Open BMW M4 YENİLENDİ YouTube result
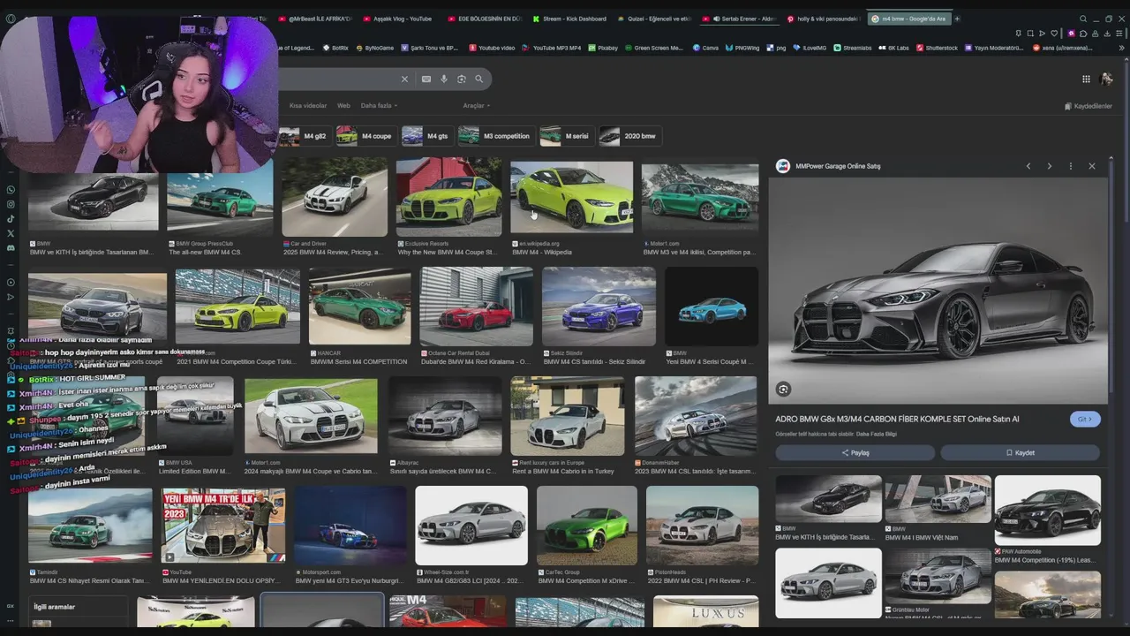This screenshot has height=636, width=1130. [x=223, y=525]
